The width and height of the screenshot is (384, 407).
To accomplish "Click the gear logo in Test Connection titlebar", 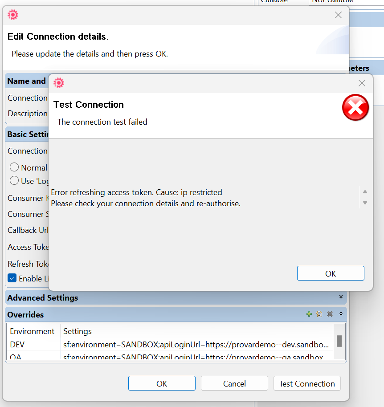I will click(x=59, y=83).
